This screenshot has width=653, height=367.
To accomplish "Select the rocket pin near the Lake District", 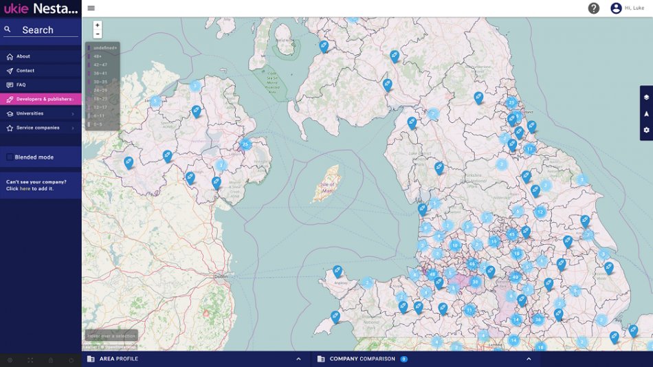I will [439, 168].
